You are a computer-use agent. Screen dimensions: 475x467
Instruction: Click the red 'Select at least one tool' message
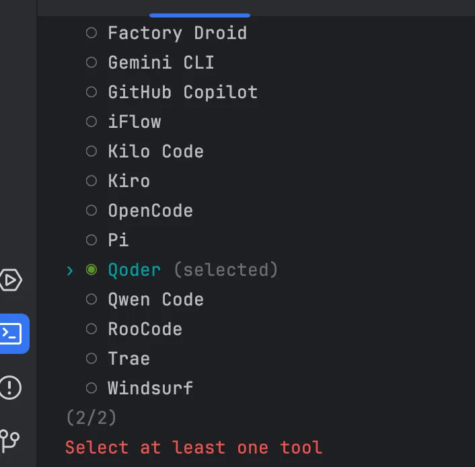[194, 447]
